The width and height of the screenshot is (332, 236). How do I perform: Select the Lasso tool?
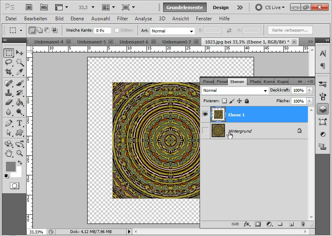9,62
